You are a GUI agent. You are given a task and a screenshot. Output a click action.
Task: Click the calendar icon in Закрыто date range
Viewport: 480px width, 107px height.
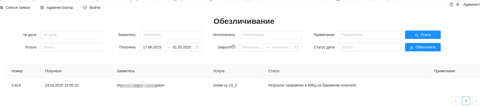click(297, 47)
